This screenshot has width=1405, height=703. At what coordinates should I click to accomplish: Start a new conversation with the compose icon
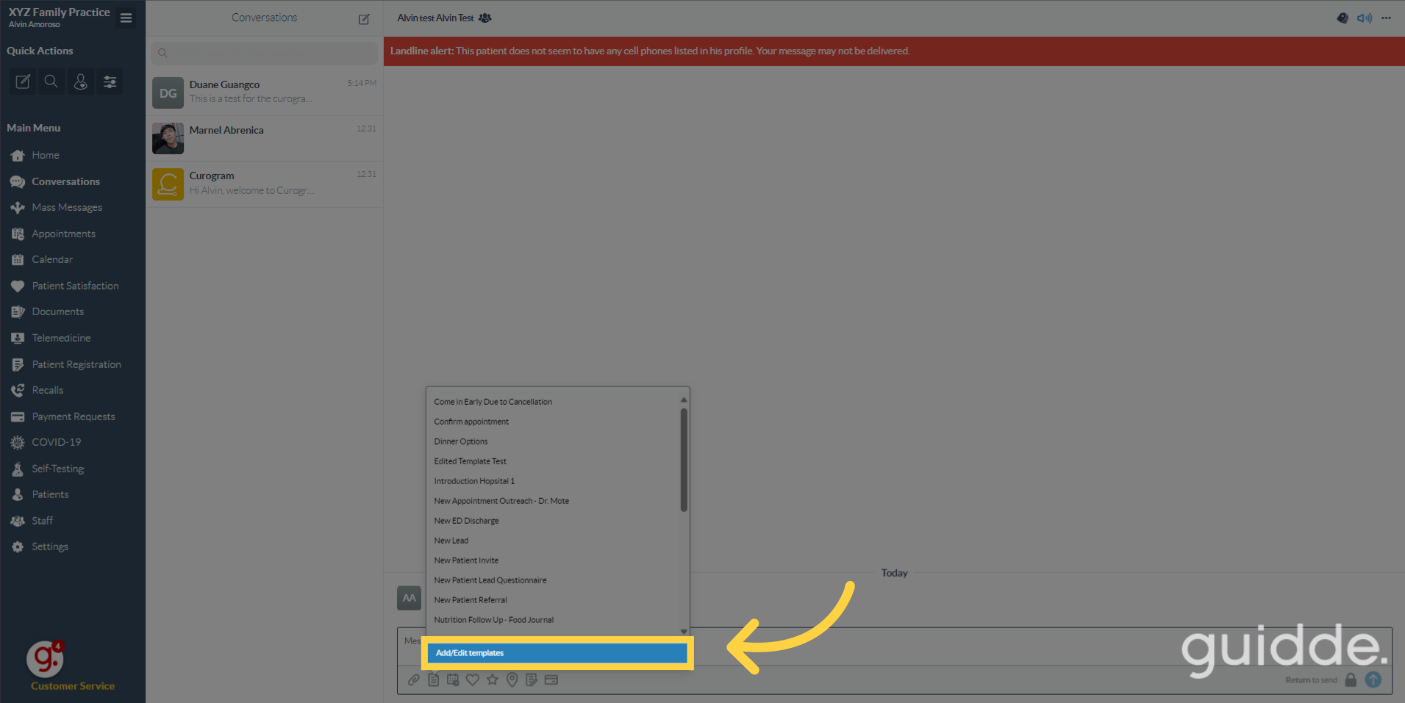pos(364,19)
